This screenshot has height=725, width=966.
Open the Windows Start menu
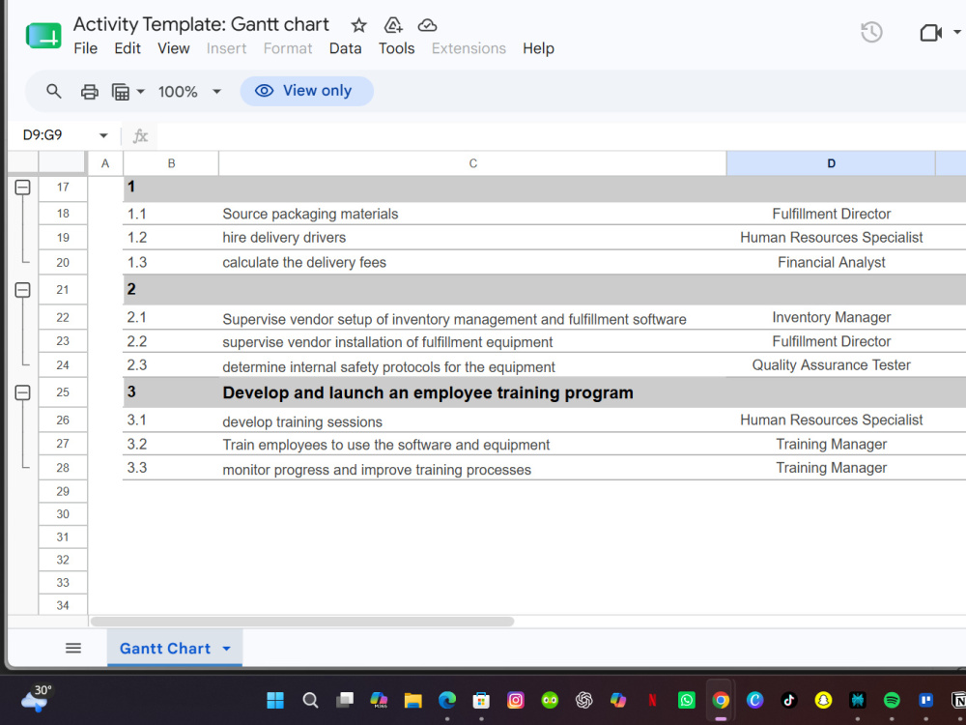click(x=275, y=700)
